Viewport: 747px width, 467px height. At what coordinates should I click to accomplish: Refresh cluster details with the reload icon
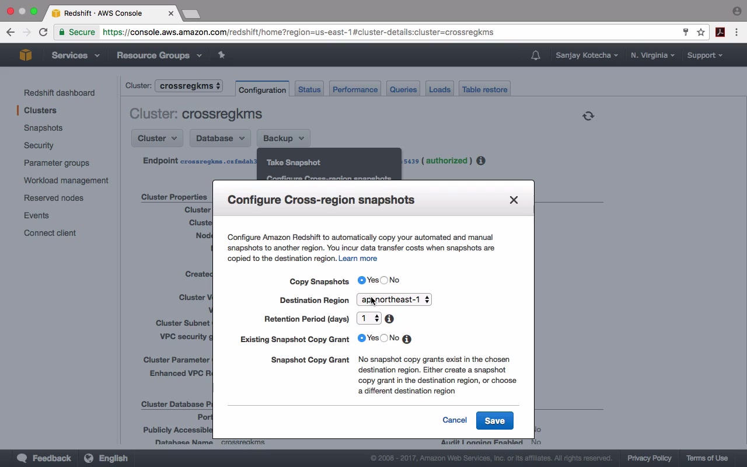pos(588,116)
